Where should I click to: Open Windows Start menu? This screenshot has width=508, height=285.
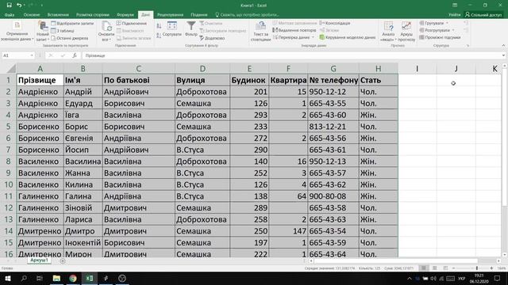[7, 278]
